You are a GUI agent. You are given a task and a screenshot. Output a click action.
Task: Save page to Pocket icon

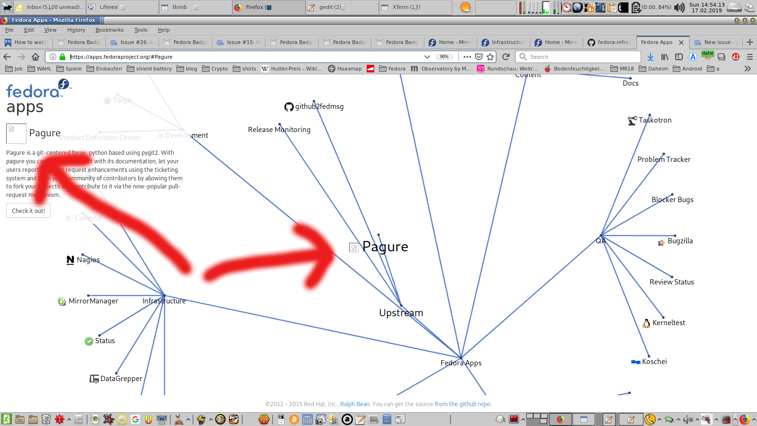(479, 57)
